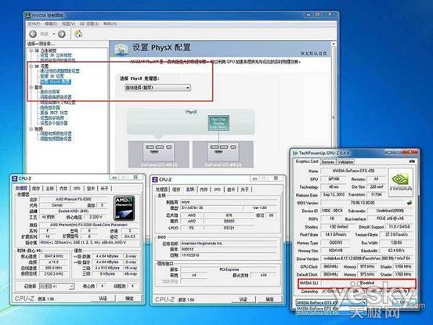Screen dimensions: 433x325
Task: Click the AMD Phenom II logo in CPU-Z
Action: (124, 208)
